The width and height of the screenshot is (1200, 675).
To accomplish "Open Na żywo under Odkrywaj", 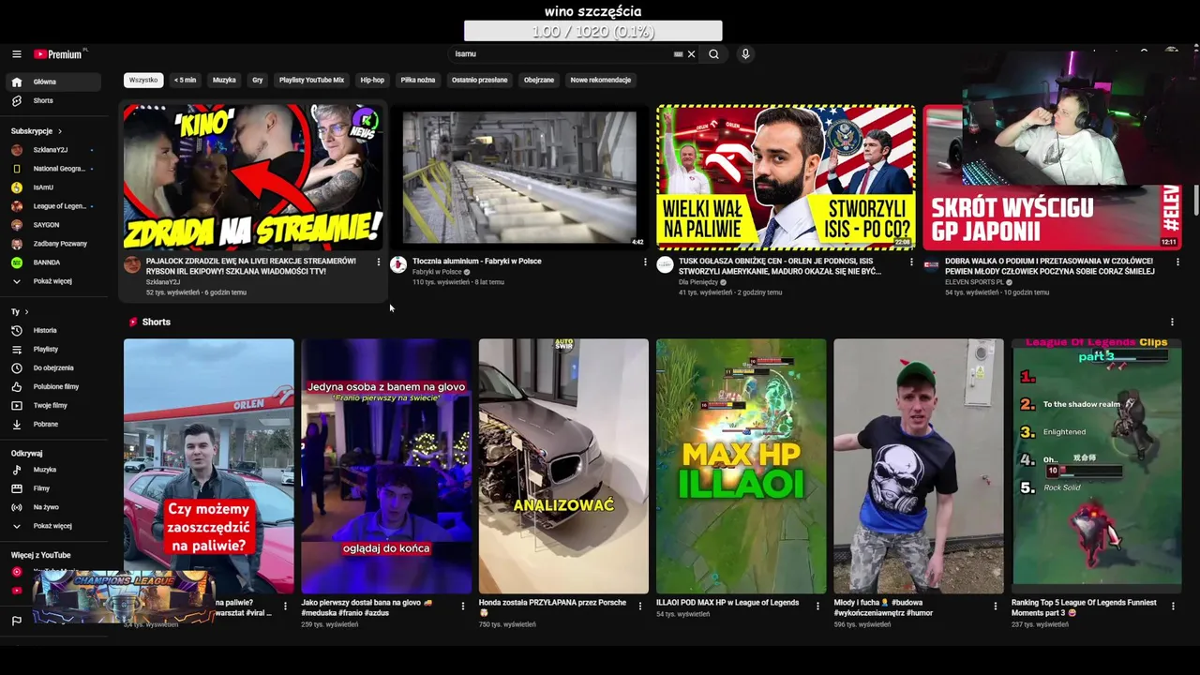I will coord(54,507).
